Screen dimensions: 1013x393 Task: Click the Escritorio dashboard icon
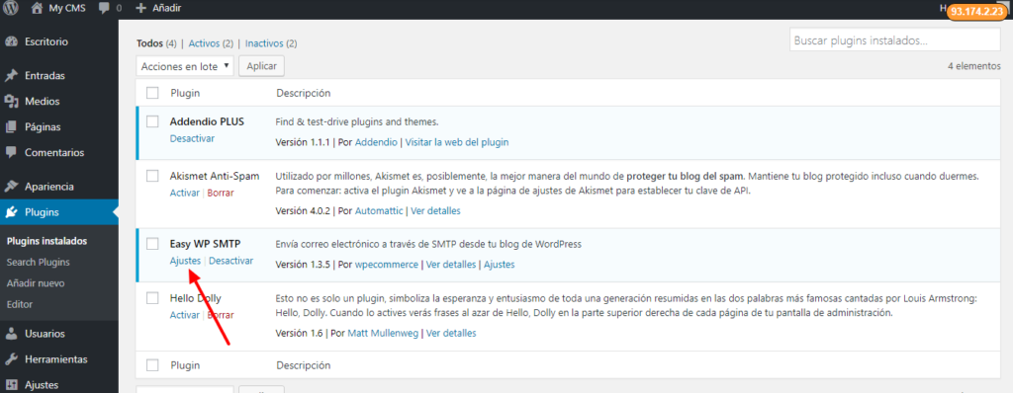[11, 41]
